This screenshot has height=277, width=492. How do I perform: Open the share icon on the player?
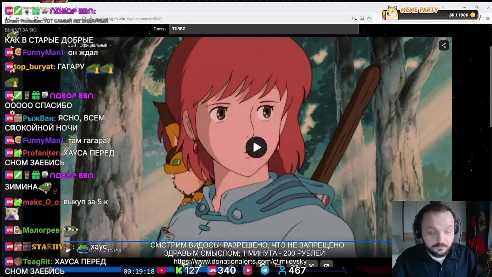tap(444, 45)
